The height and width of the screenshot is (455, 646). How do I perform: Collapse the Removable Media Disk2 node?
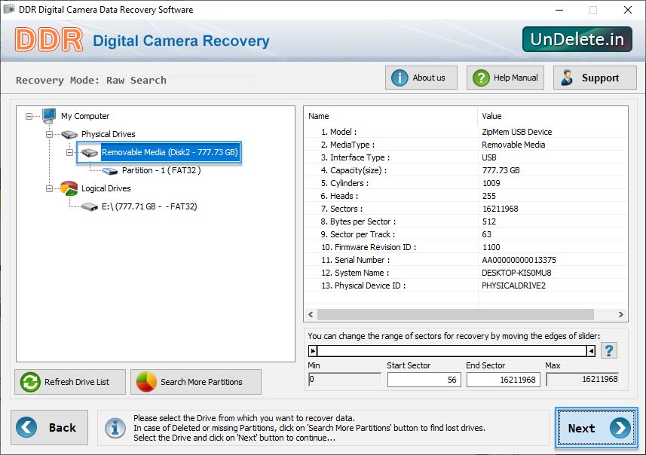pos(69,152)
